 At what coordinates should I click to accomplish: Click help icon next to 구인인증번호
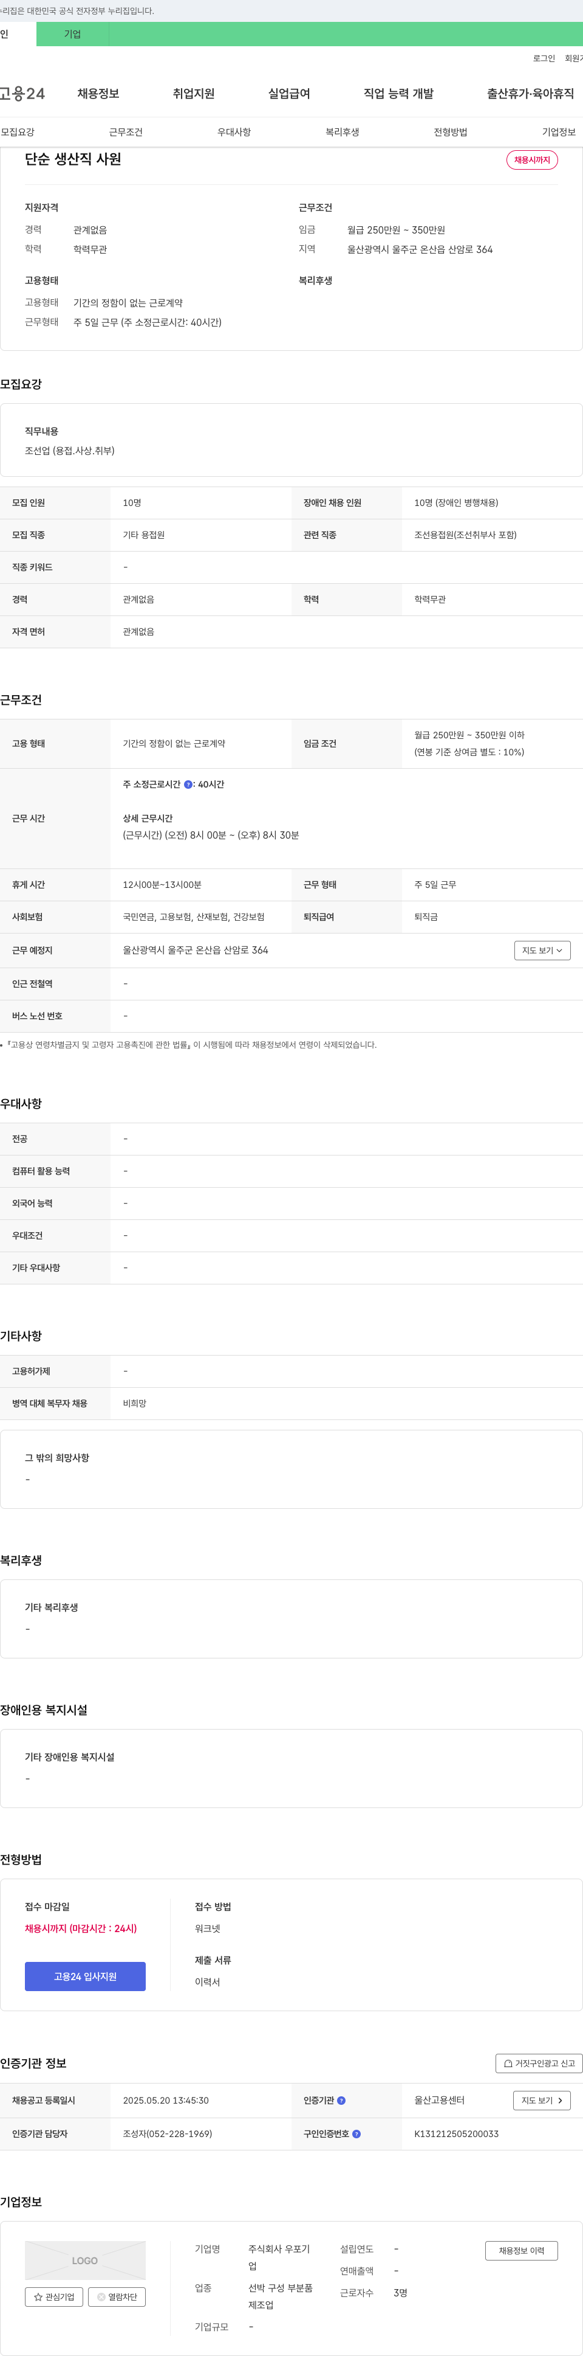[x=356, y=2134]
